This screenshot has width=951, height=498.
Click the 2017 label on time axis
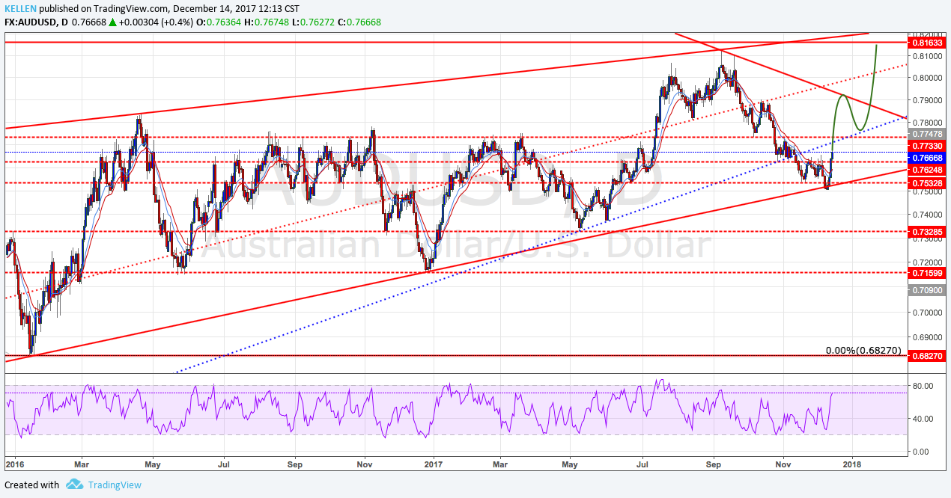(x=434, y=464)
